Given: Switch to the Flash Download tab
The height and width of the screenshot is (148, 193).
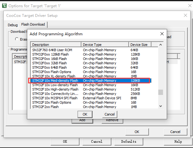Looking at the screenshot, I should click(x=33, y=24).
